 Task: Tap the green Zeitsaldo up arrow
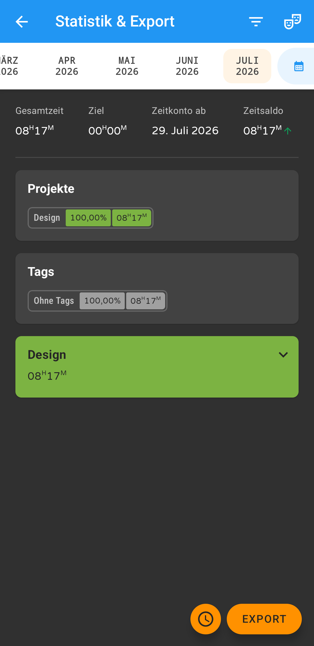[288, 131]
